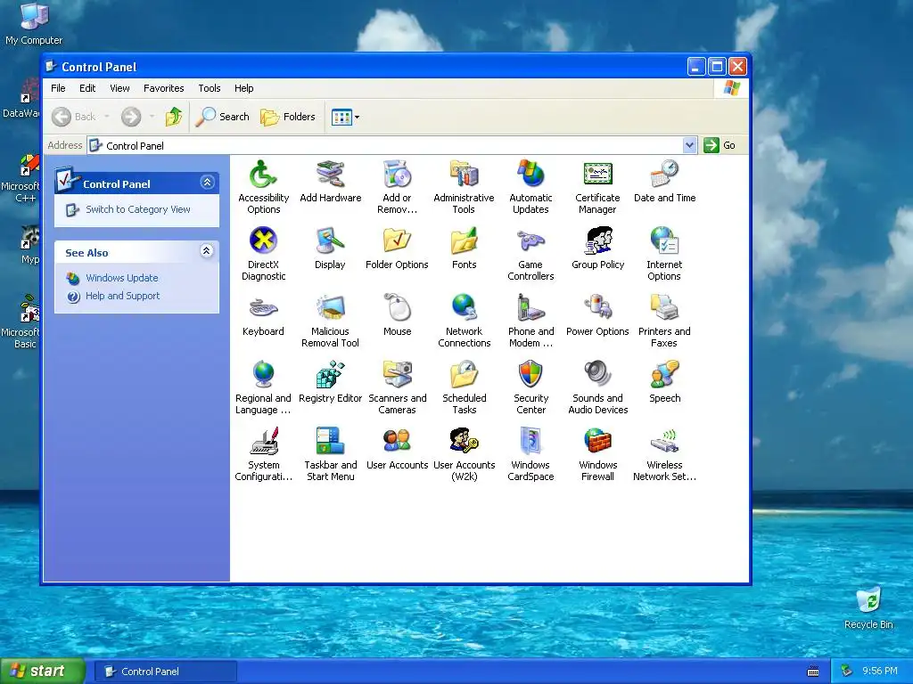Click the Start button
Screen dimensions: 913x684
point(43,672)
